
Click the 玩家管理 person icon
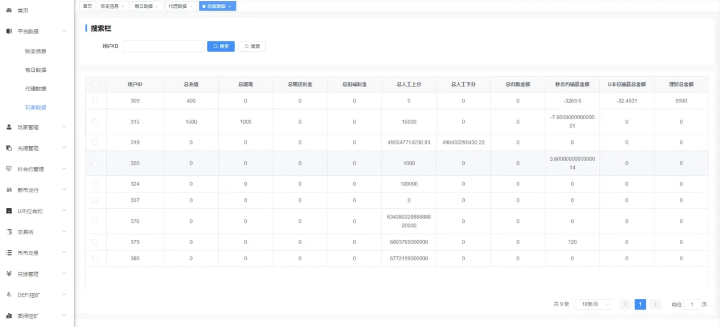pos(9,127)
